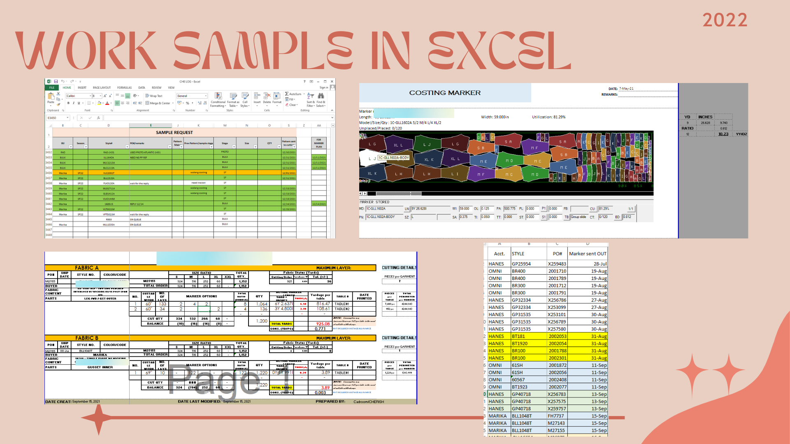Open the Conditional Formatting menu
The image size is (790, 444).
coord(218,96)
